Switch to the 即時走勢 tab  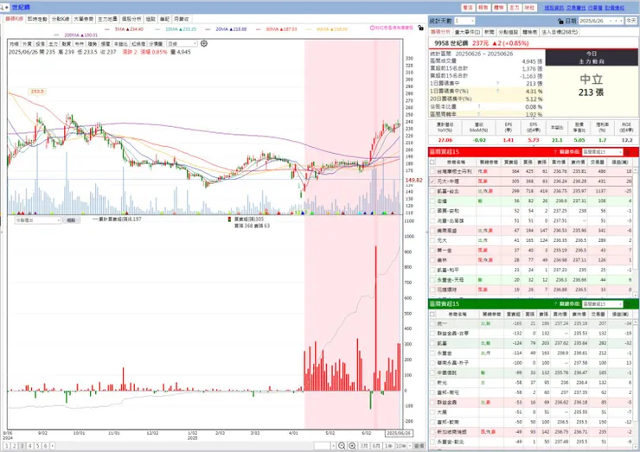(x=37, y=19)
